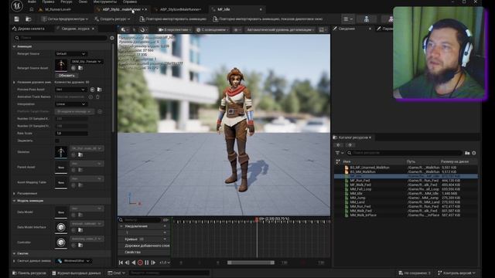
Task: Open the automatic LOD level dropdown
Action: coord(280,29)
